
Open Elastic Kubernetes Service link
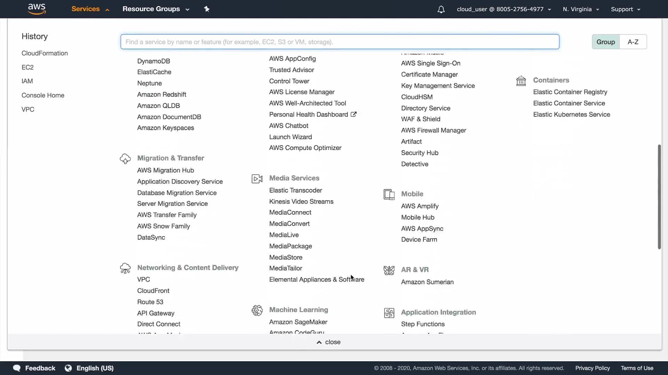(571, 115)
